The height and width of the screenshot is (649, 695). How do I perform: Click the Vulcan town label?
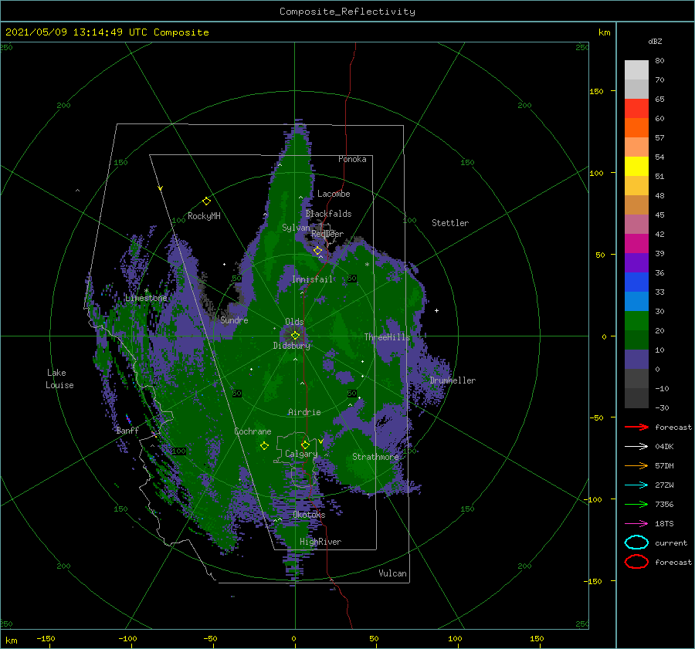[392, 573]
